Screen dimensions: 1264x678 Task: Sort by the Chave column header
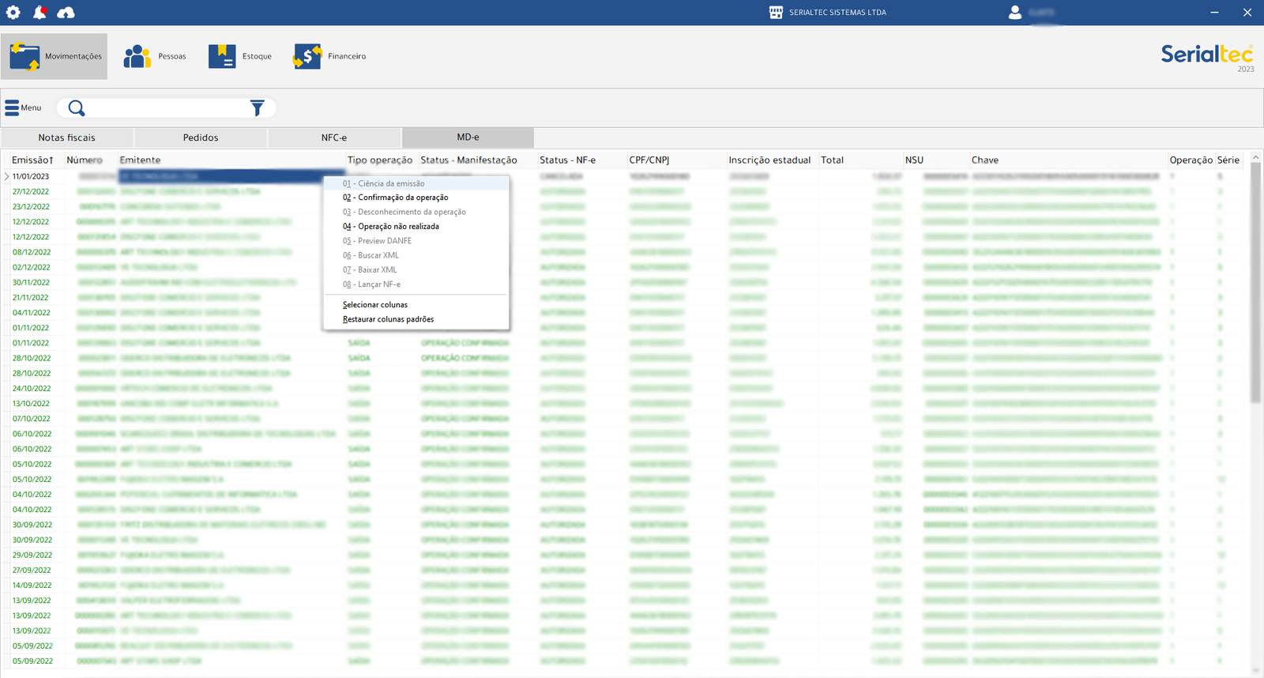click(985, 160)
